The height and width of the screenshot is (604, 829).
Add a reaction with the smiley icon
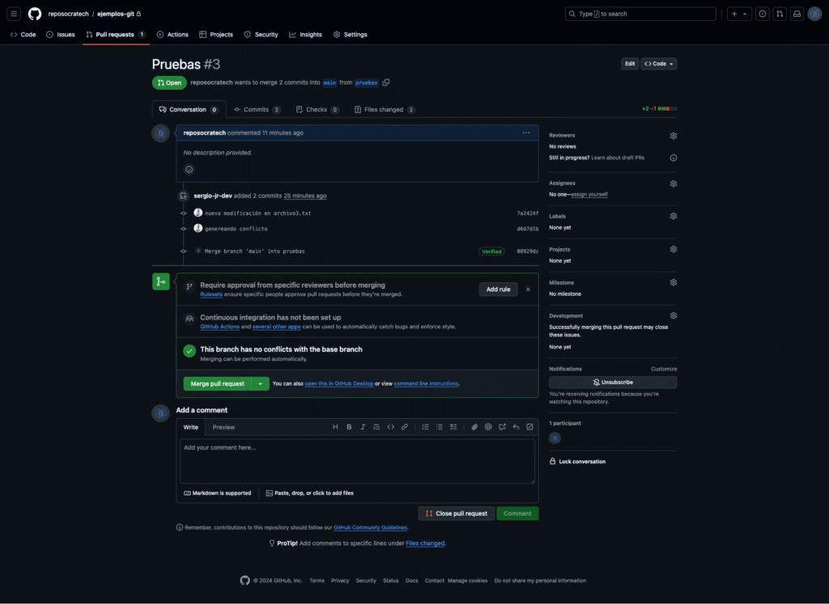click(189, 170)
